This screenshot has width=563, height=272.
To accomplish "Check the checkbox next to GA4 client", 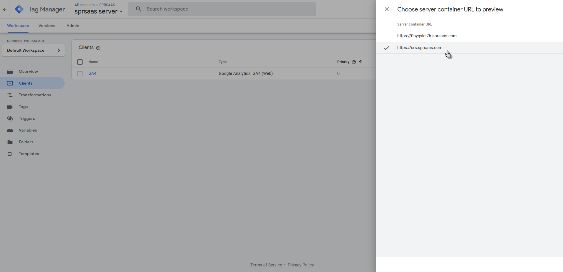I will tap(80, 74).
